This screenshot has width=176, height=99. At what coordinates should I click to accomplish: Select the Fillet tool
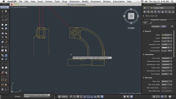click(2, 67)
